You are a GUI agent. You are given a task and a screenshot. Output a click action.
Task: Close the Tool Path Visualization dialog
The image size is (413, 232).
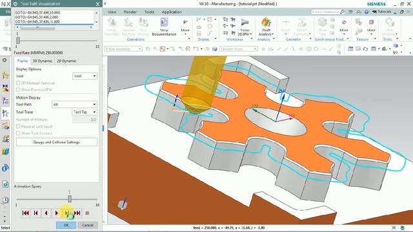coord(97,4)
